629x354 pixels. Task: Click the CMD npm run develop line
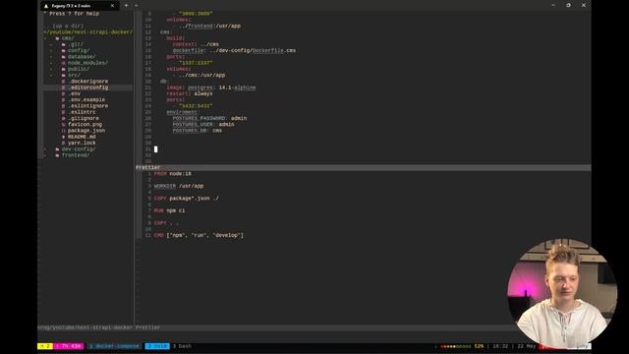point(199,235)
